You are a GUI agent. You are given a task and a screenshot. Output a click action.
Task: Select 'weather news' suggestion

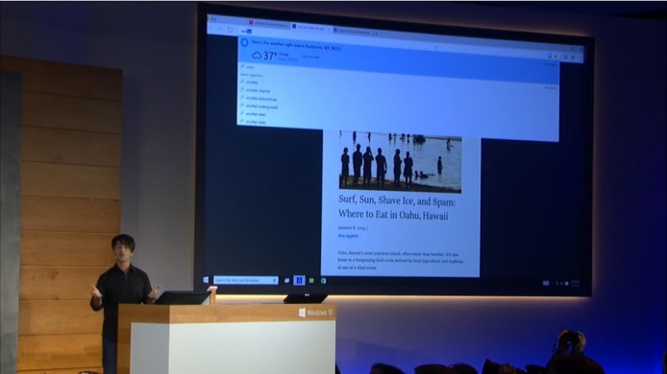(256, 114)
